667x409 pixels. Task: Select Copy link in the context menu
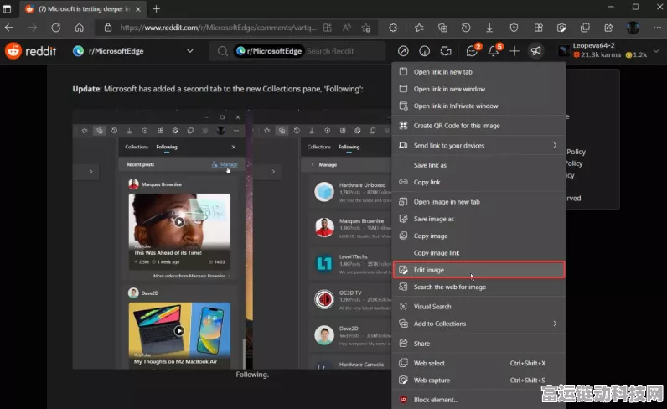click(x=479, y=182)
